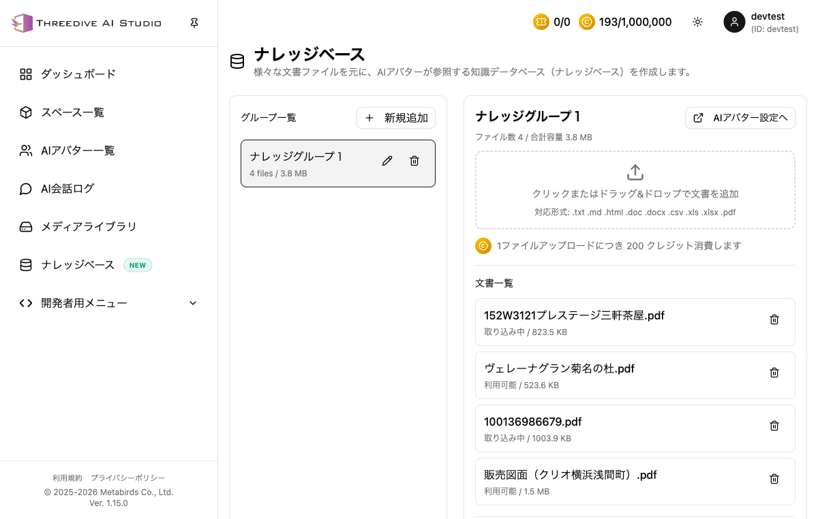Expand the 開発者用メニュー chevron

coord(193,303)
